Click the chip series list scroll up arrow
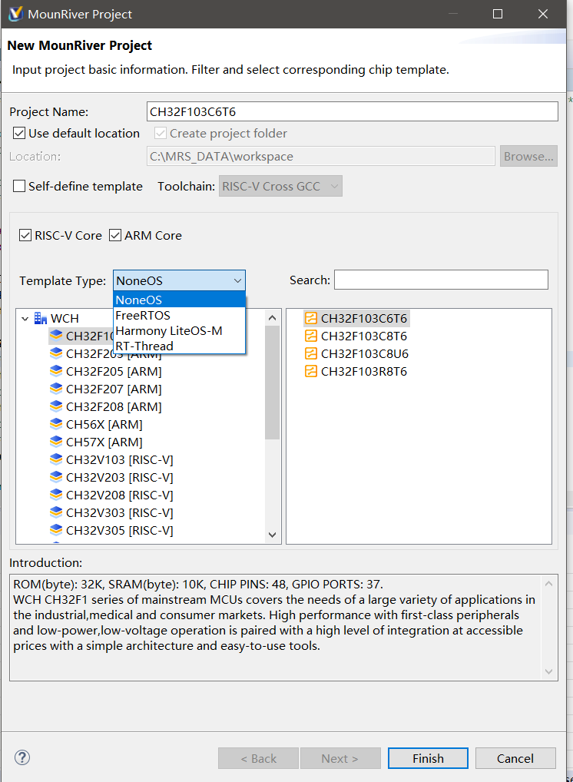This screenshot has width=573, height=782. coord(272,317)
